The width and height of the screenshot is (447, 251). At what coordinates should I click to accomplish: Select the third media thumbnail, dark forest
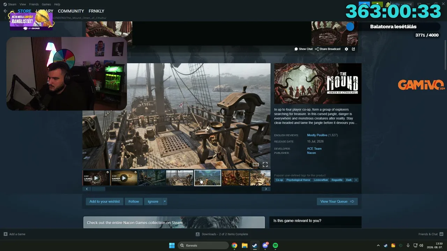coord(152,178)
